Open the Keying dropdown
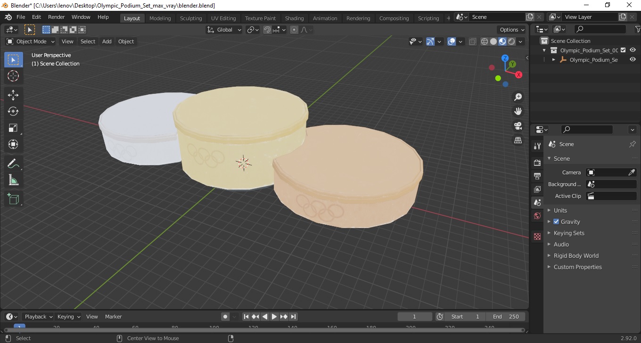Image resolution: width=641 pixels, height=343 pixels. (68, 317)
